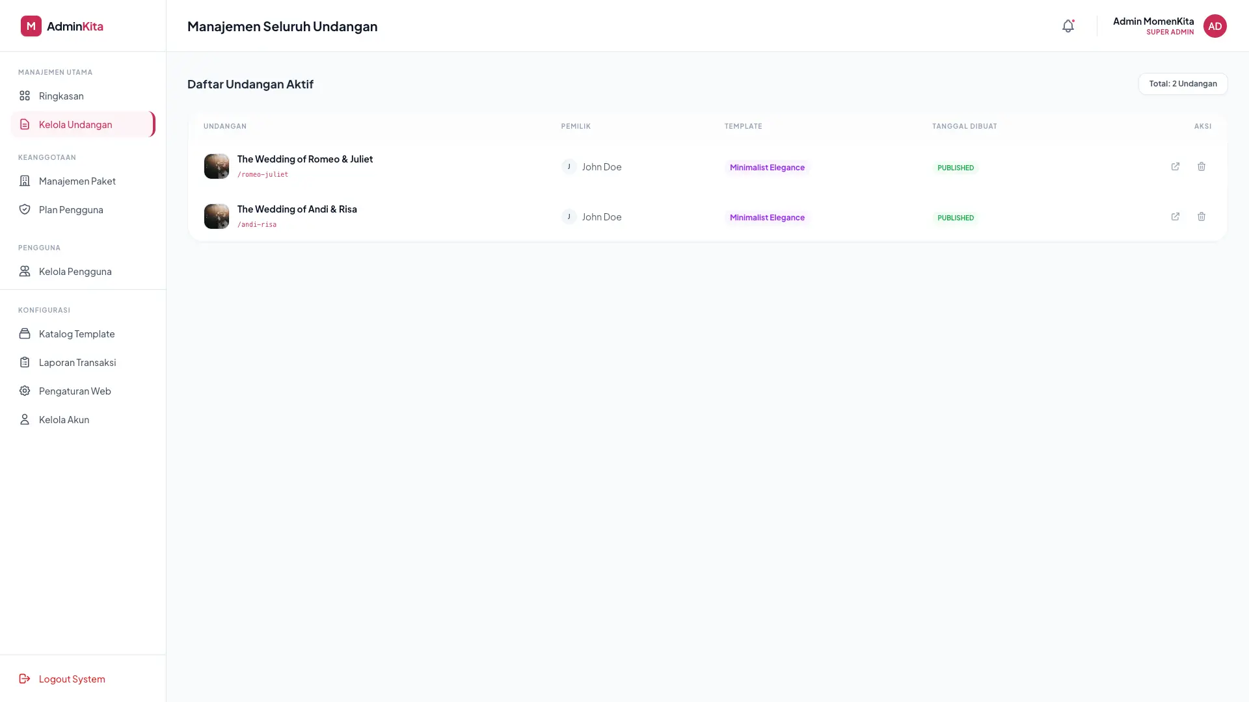Open Laporan Transaksi menu

pos(83,362)
